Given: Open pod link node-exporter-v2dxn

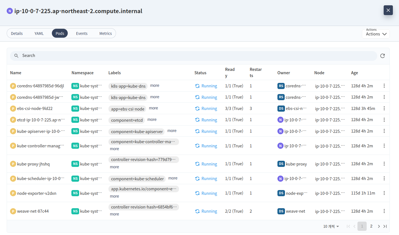Looking at the screenshot, I should tap(37, 193).
